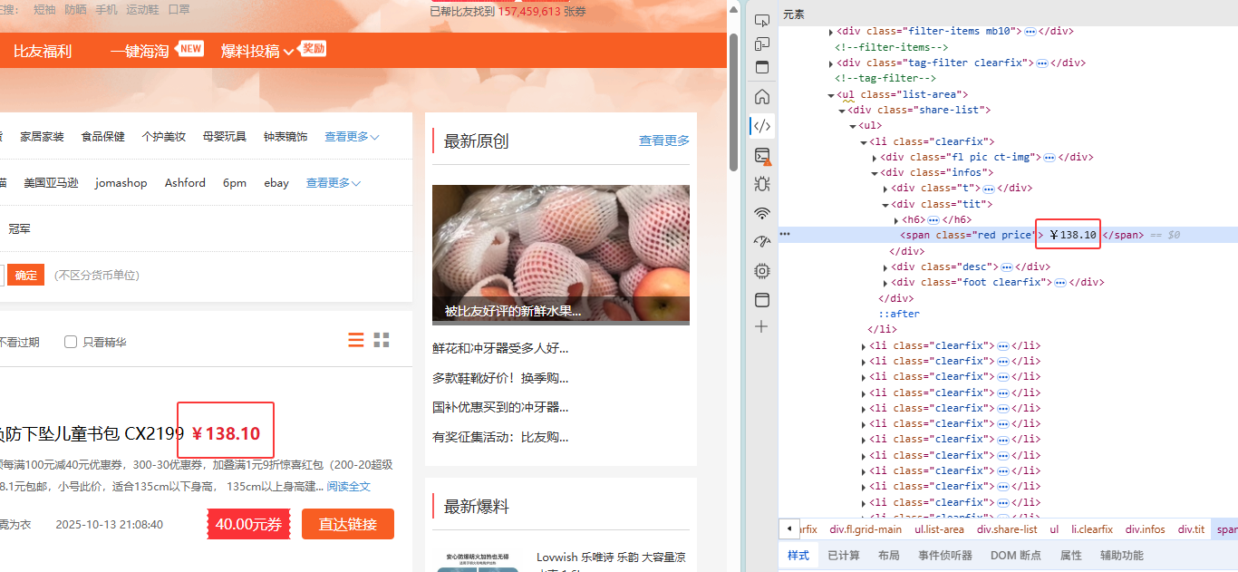This screenshot has width=1238, height=572.
Task: Switch to the 辅助功能 tab
Action: tap(1122, 556)
